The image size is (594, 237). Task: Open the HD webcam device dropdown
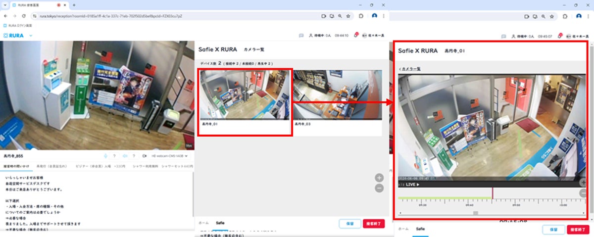170,156
